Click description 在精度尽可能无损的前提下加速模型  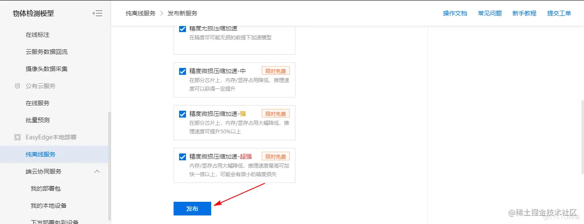point(230,37)
